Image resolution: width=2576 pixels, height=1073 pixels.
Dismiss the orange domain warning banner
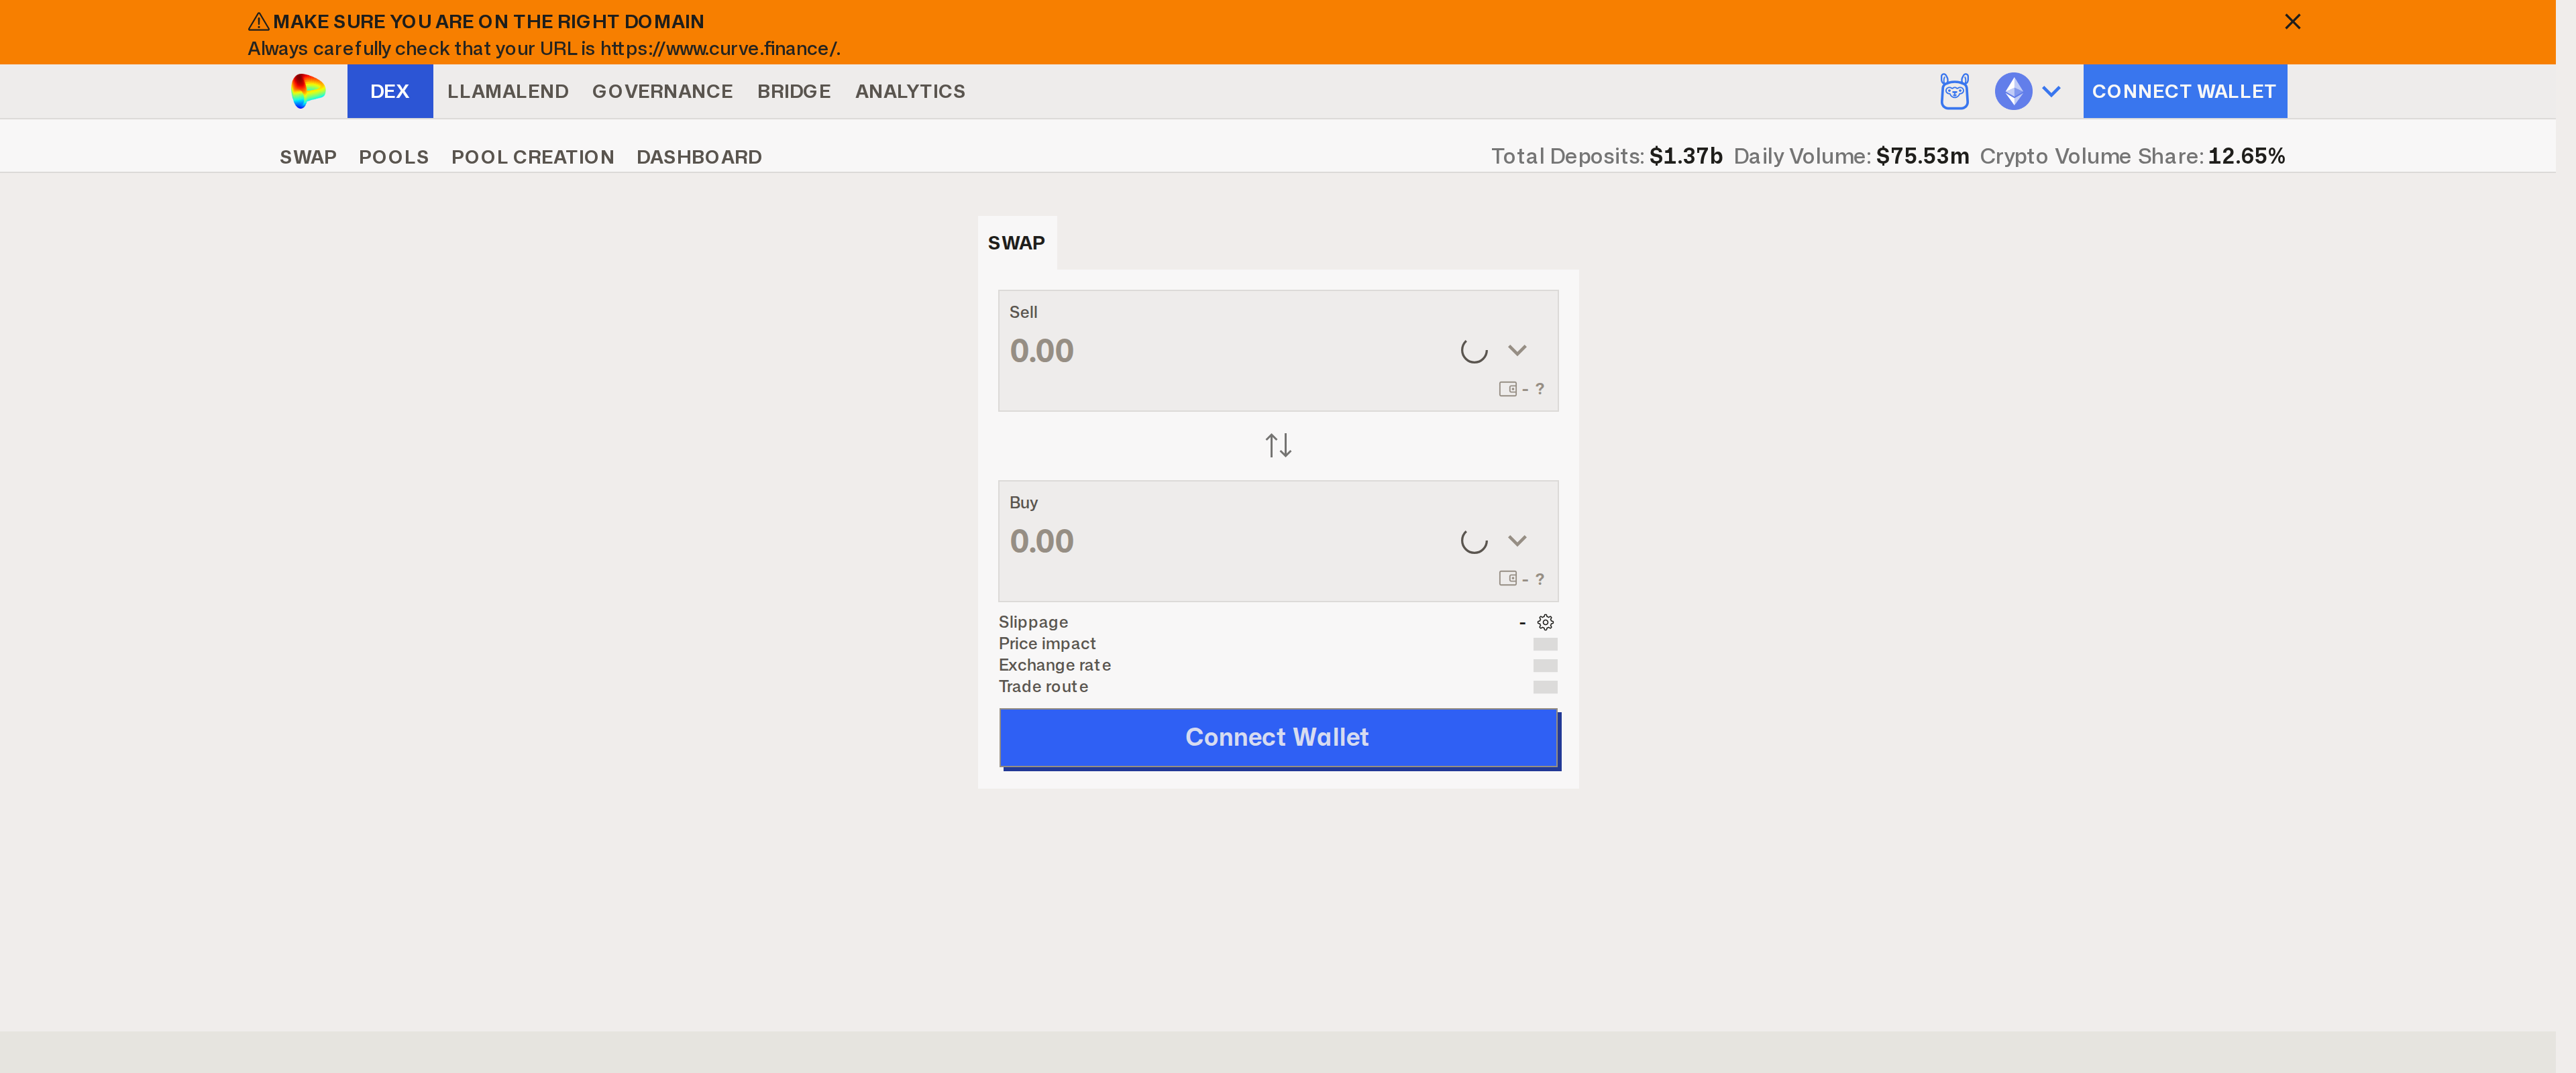coord(2292,21)
